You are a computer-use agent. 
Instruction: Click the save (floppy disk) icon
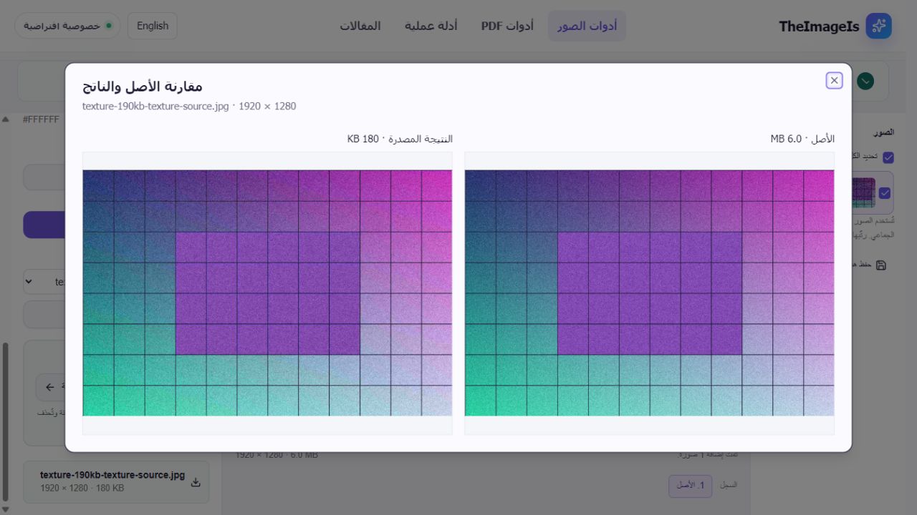tap(881, 265)
